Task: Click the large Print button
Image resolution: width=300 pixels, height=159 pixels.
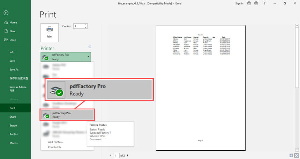Action: click(50, 33)
